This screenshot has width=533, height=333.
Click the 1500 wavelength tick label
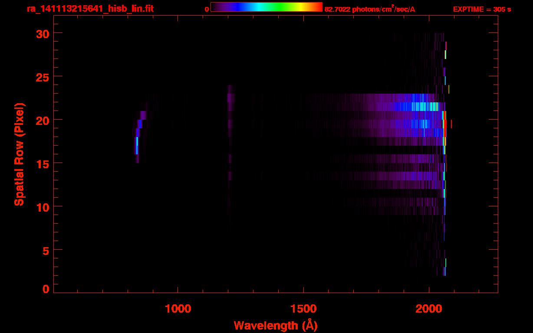(303, 308)
